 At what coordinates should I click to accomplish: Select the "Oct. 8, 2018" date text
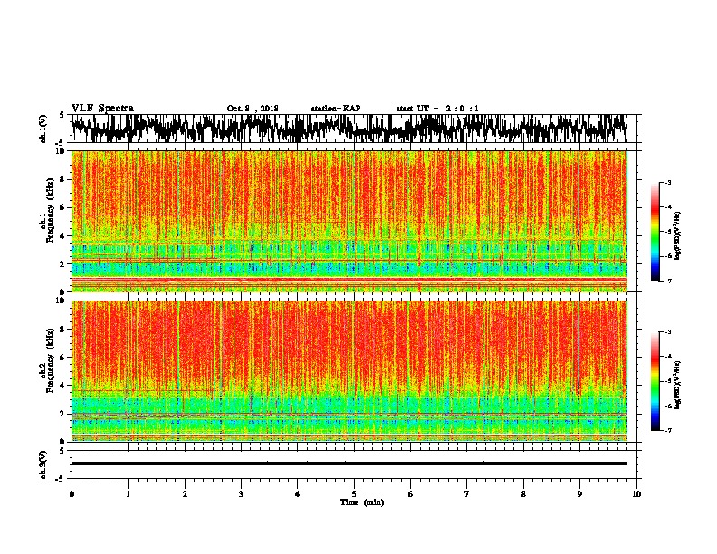pos(253,109)
